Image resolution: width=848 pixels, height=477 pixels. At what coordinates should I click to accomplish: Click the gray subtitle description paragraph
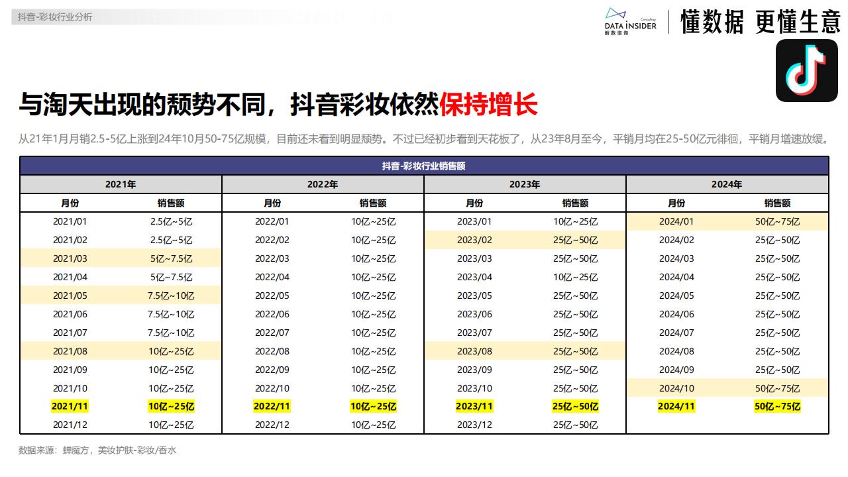click(x=424, y=139)
